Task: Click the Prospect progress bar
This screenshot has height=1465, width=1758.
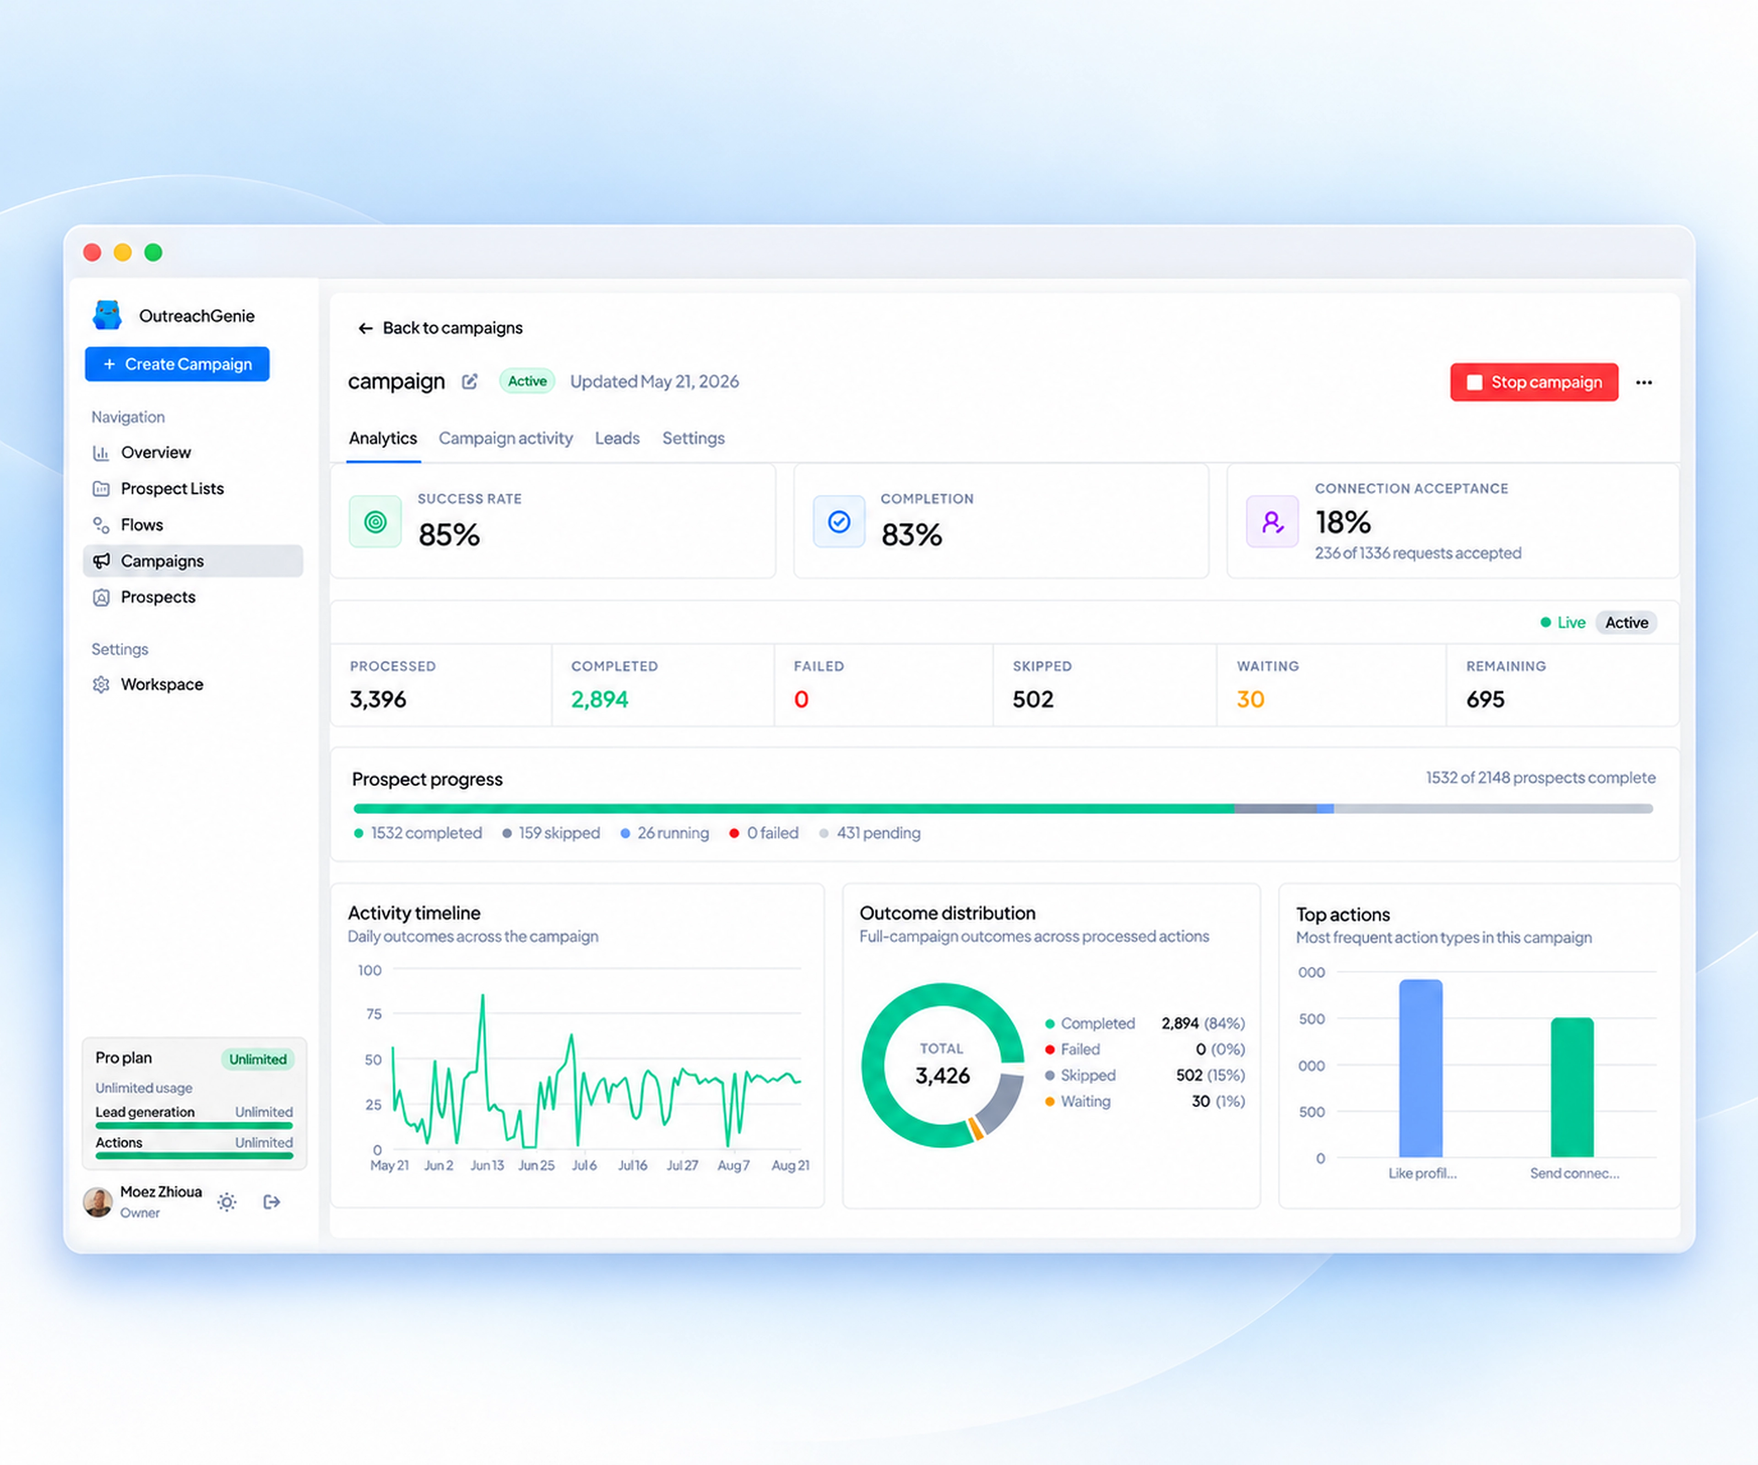Action: [1003, 809]
